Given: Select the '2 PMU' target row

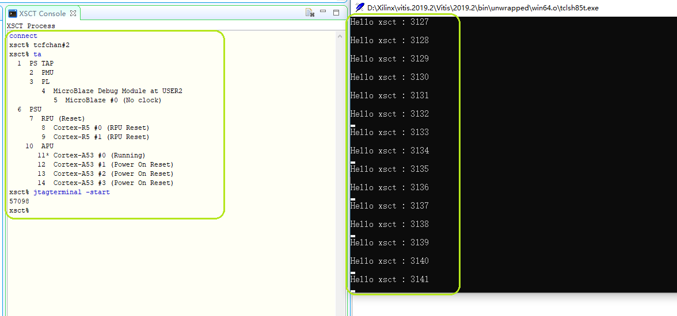Looking at the screenshot, I should pos(41,72).
